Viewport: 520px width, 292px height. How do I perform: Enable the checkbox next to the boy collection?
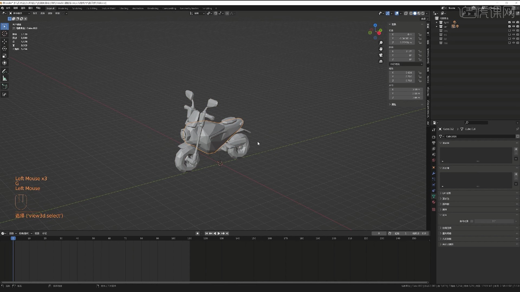coord(509,31)
